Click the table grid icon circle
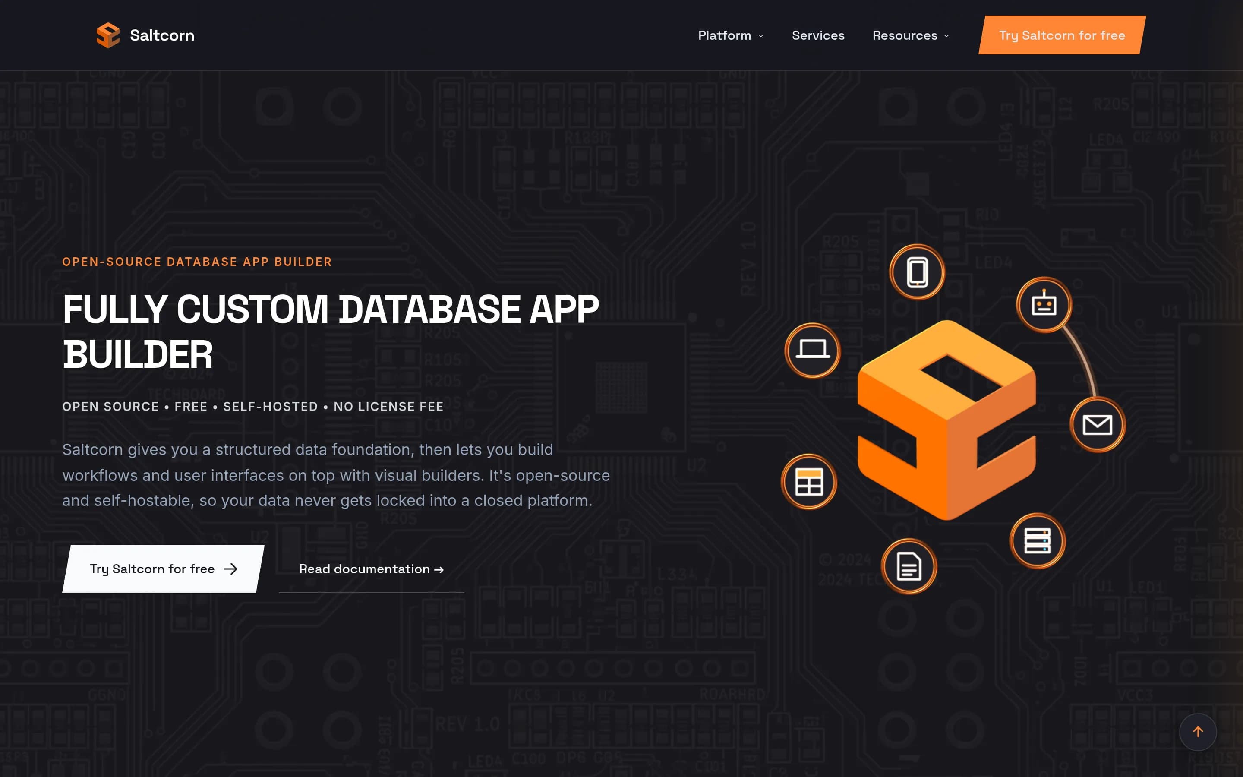Image resolution: width=1243 pixels, height=777 pixels. pos(808,481)
